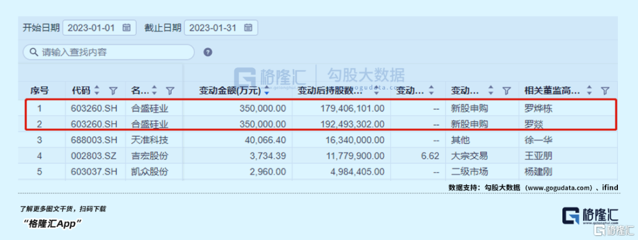Click executive name 罗烨栋

coord(539,109)
